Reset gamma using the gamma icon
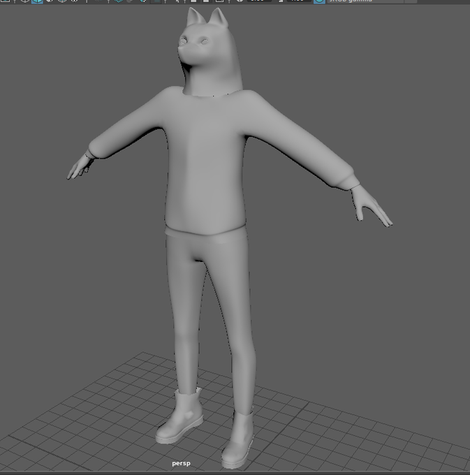470x475 pixels. [x=281, y=1]
